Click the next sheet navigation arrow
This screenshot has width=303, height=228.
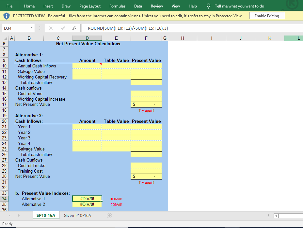[x=19, y=216]
